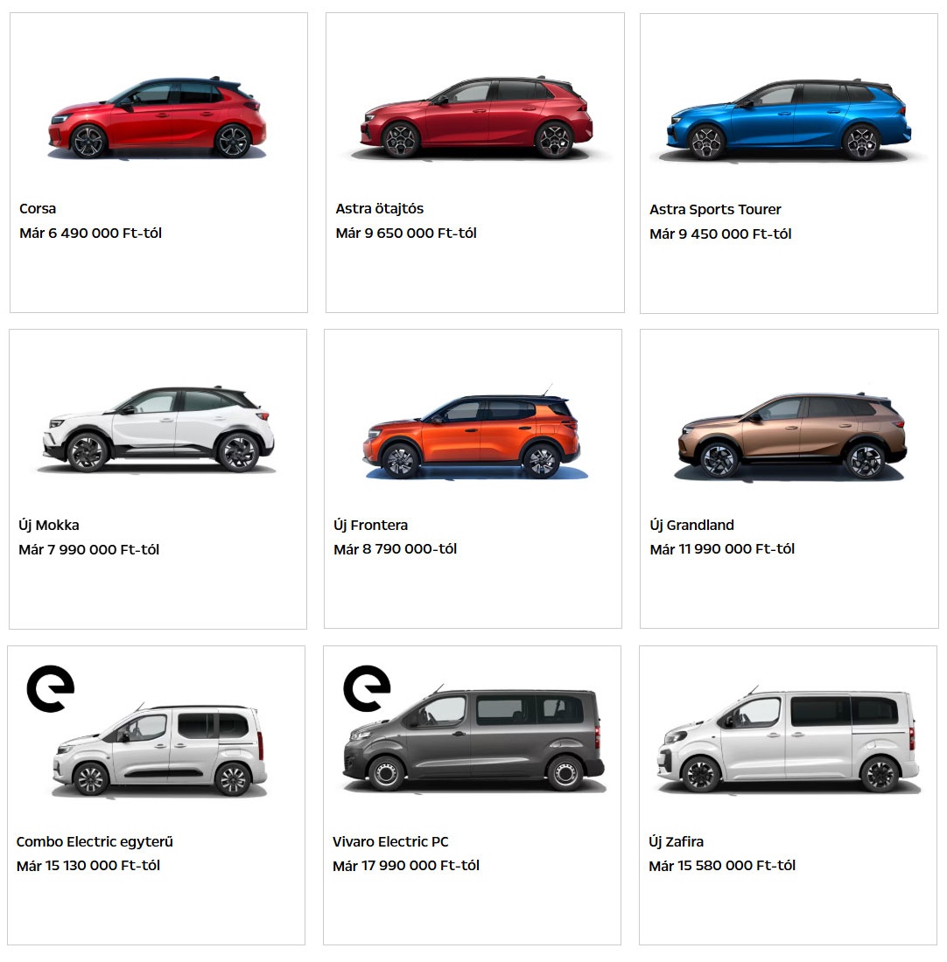Open the Astra Sports Tourer title link

tap(715, 210)
